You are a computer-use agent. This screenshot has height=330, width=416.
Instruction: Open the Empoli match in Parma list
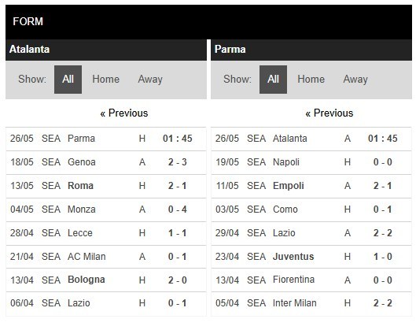point(311,186)
